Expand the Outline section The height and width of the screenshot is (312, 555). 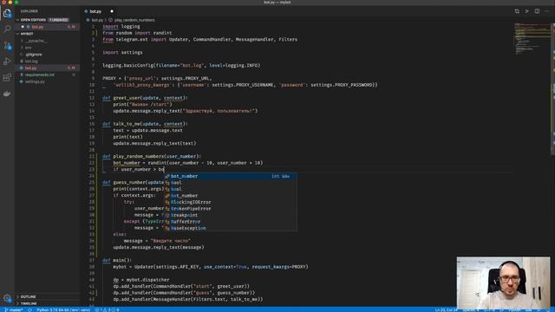(28, 296)
